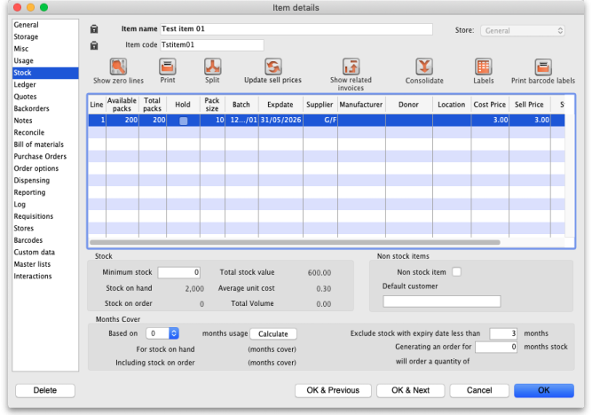The image size is (592, 415).
Task: Click the Consolidate icon
Action: click(424, 67)
